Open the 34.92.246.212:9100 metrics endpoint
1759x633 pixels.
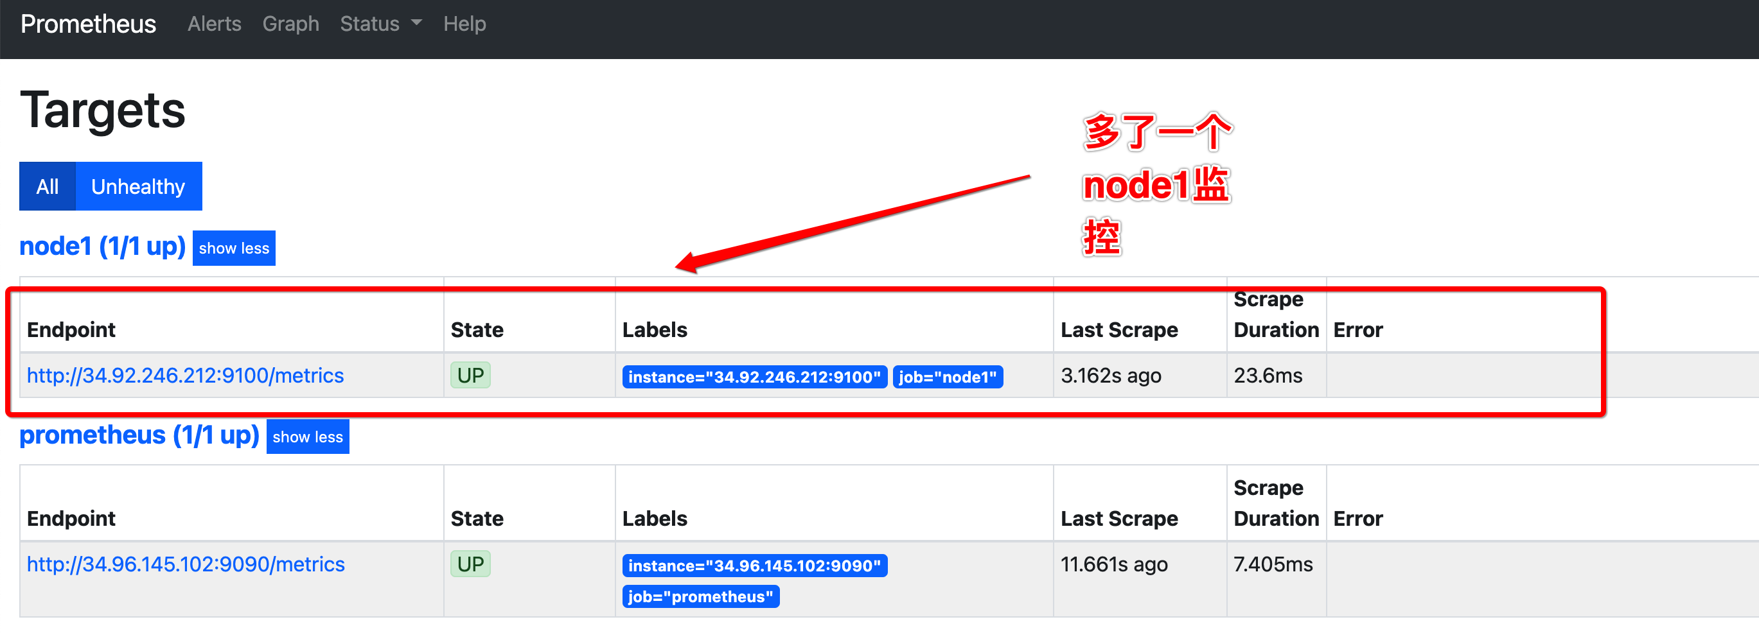(185, 375)
